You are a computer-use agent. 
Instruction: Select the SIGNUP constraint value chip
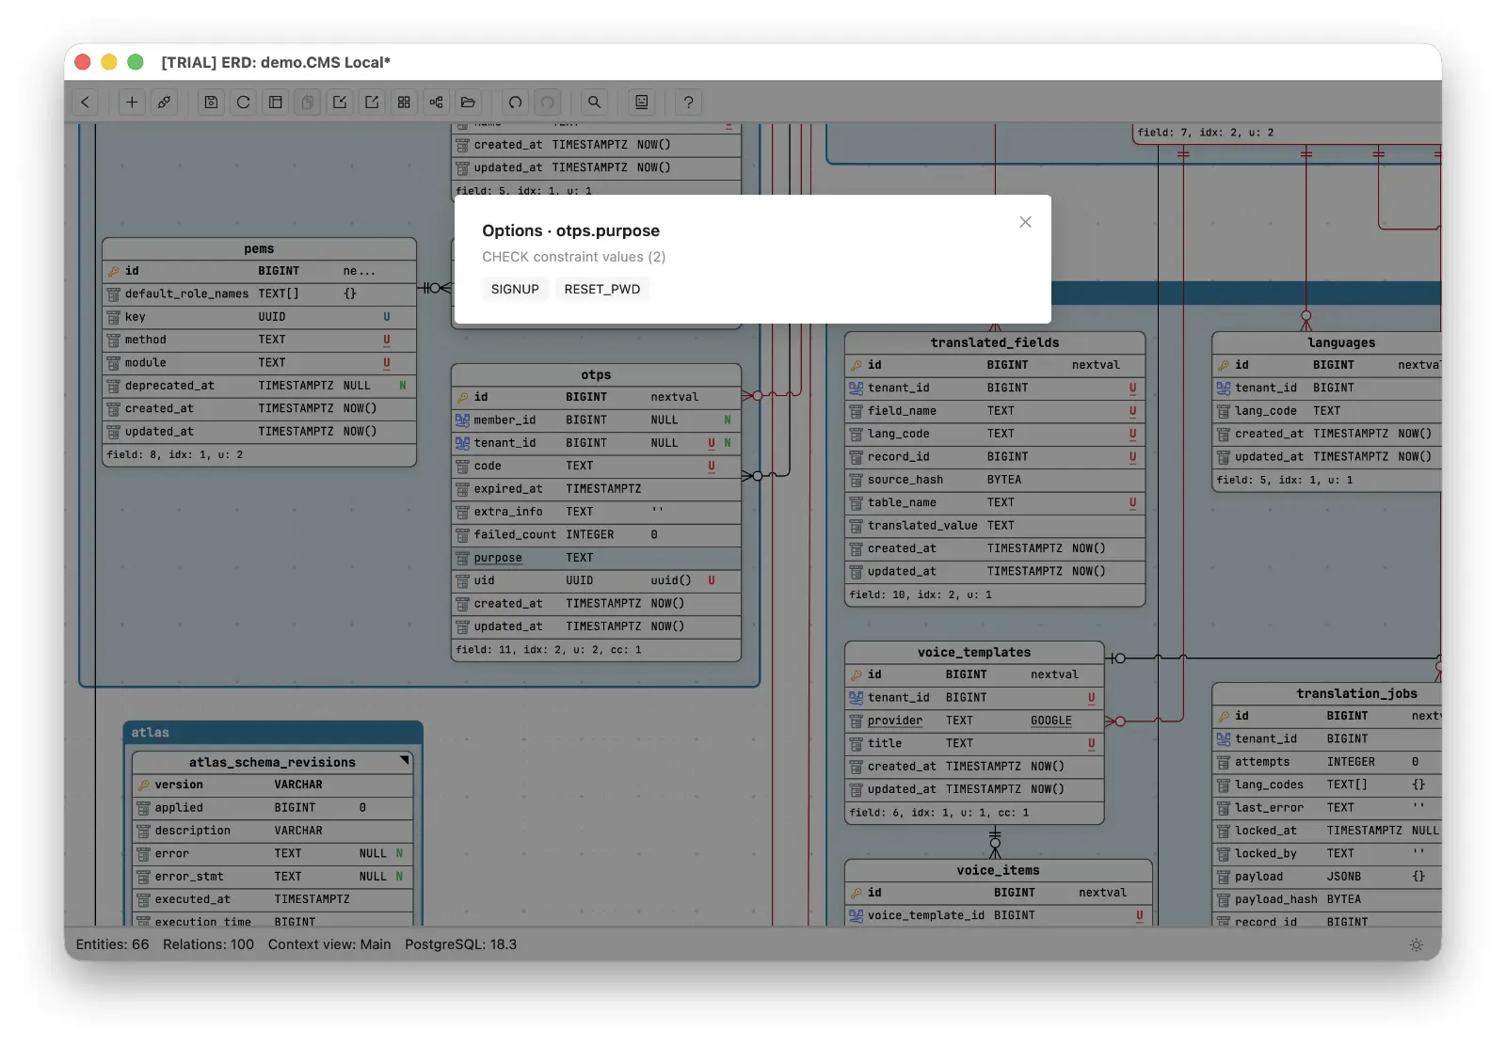tap(515, 289)
